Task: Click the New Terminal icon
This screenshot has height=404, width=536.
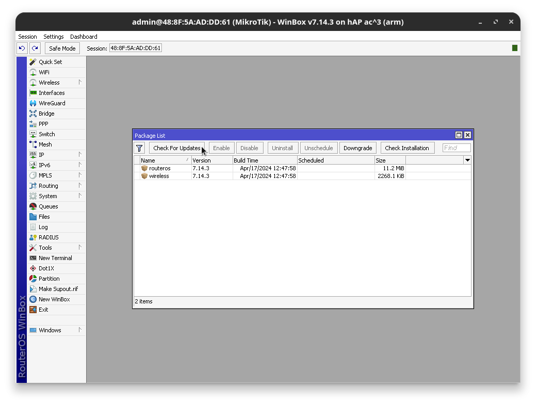Action: point(33,258)
